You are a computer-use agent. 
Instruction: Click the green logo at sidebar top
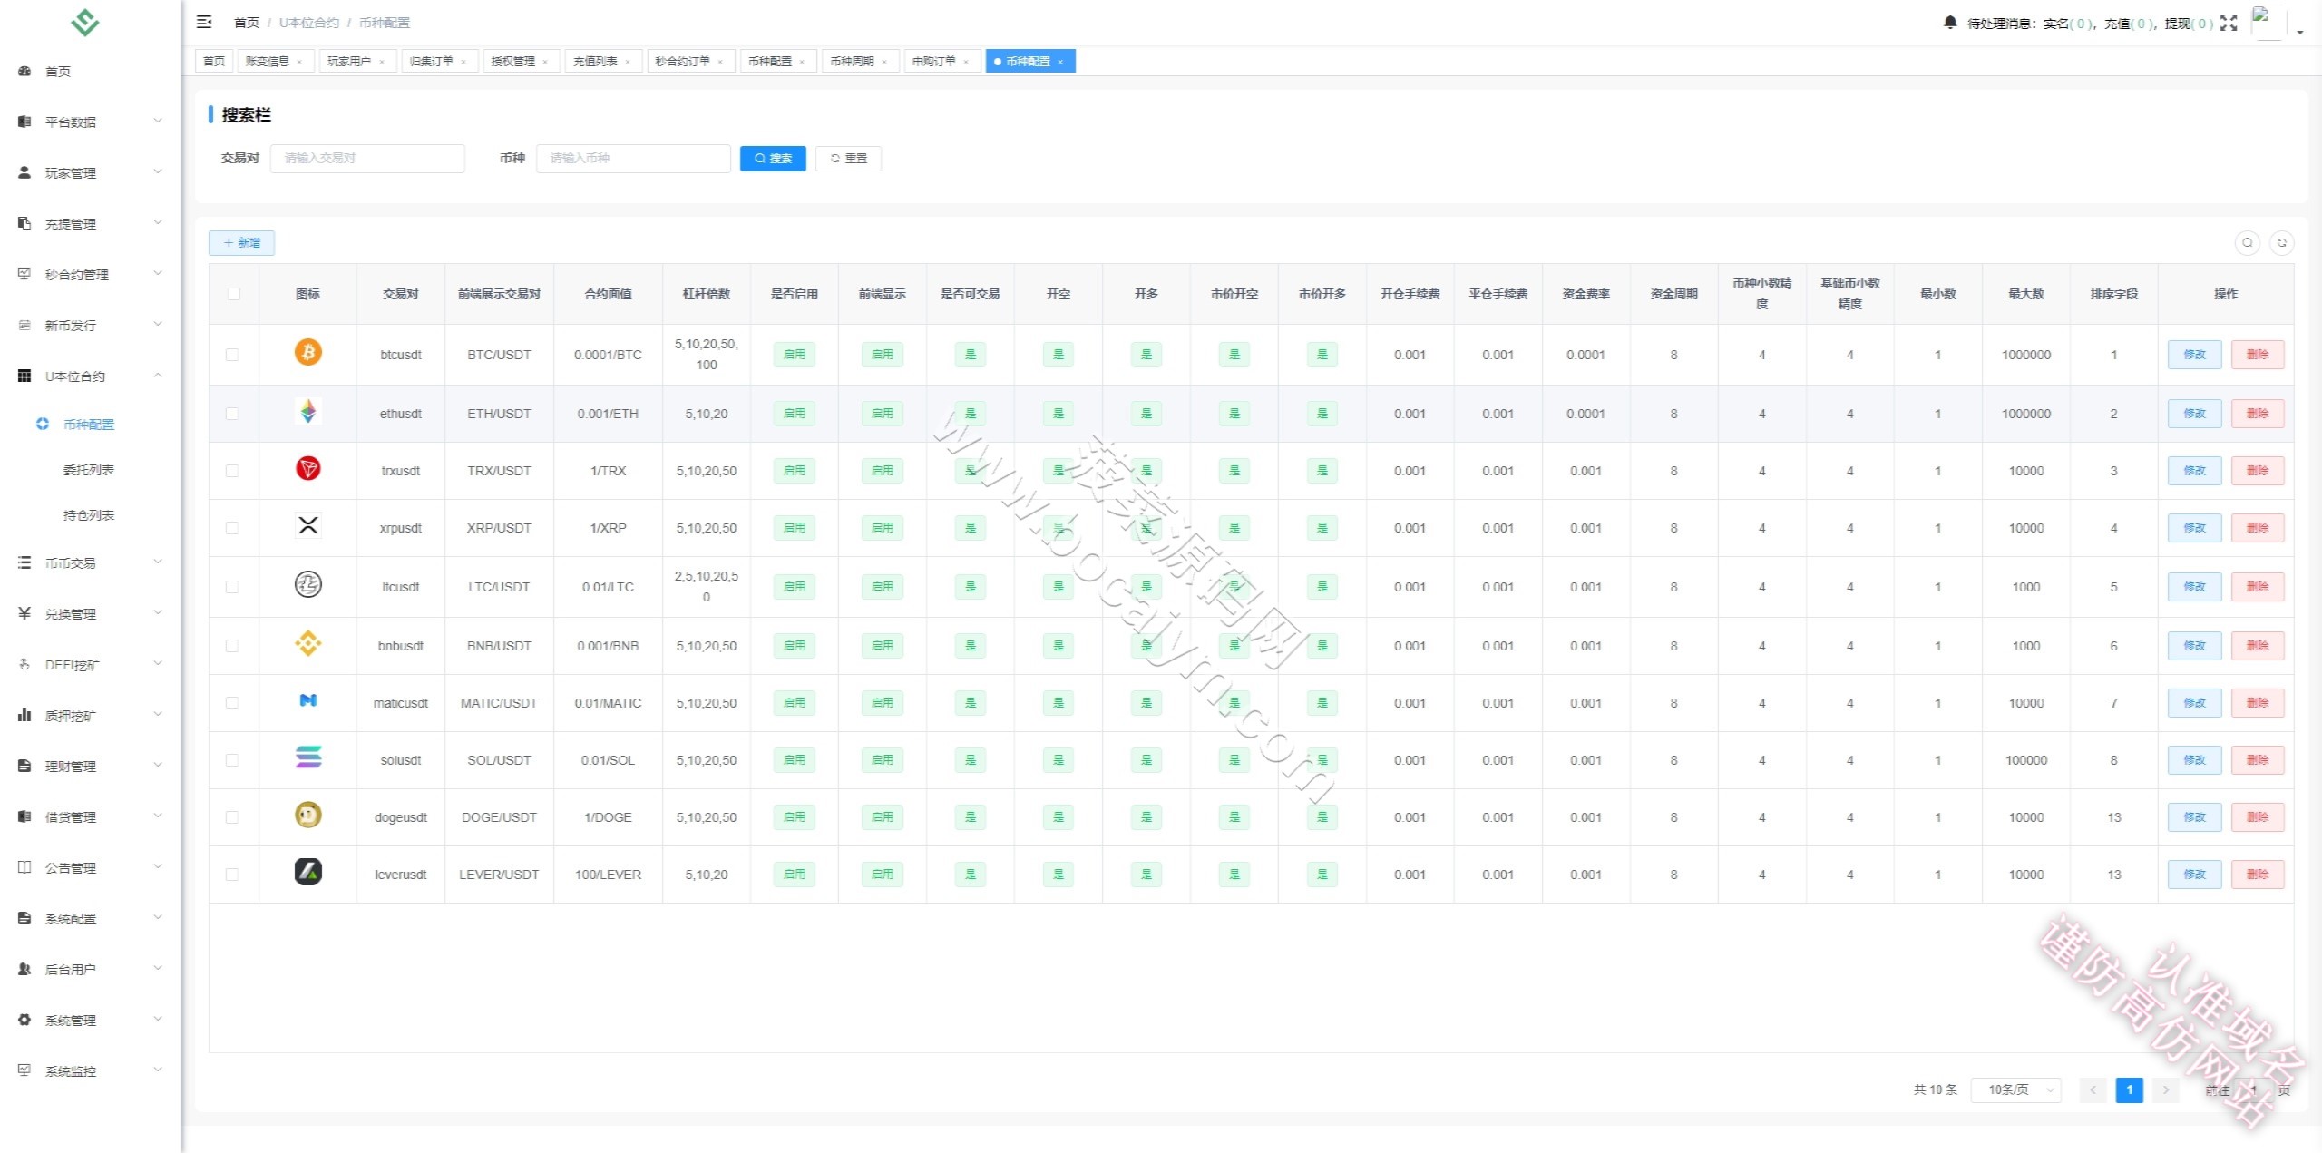click(85, 22)
